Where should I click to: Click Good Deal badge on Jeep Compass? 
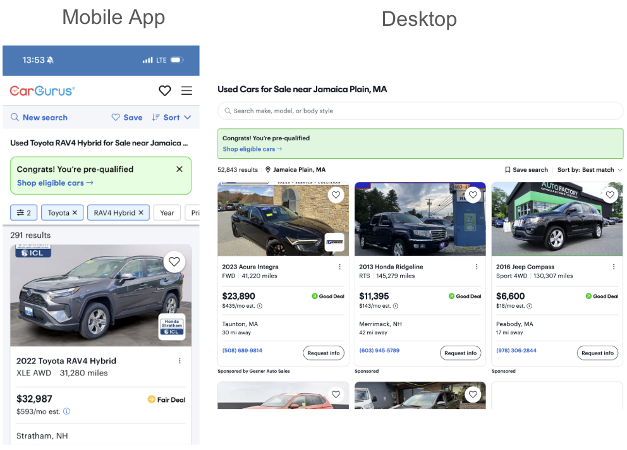(x=602, y=296)
